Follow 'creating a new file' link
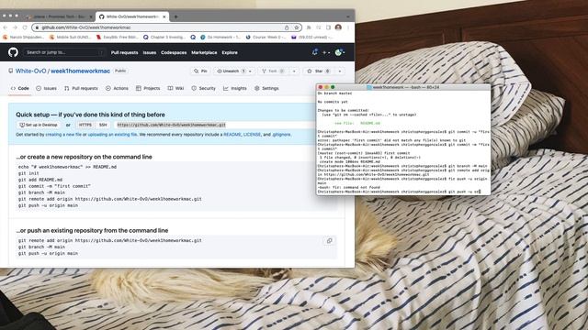The width and height of the screenshot is (588, 330). click(63, 135)
